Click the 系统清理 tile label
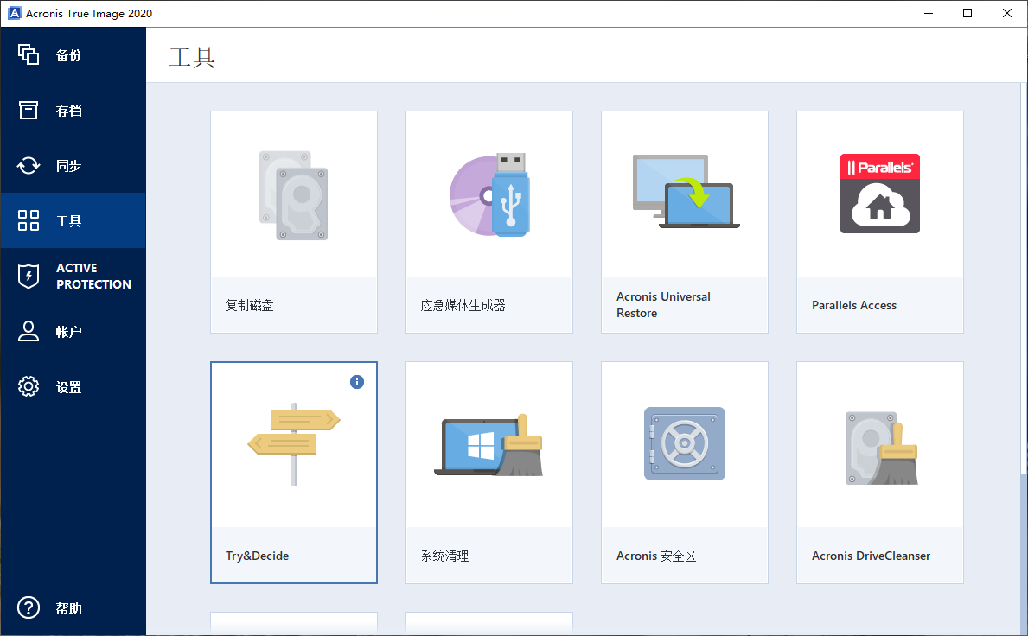The height and width of the screenshot is (636, 1028). [444, 556]
